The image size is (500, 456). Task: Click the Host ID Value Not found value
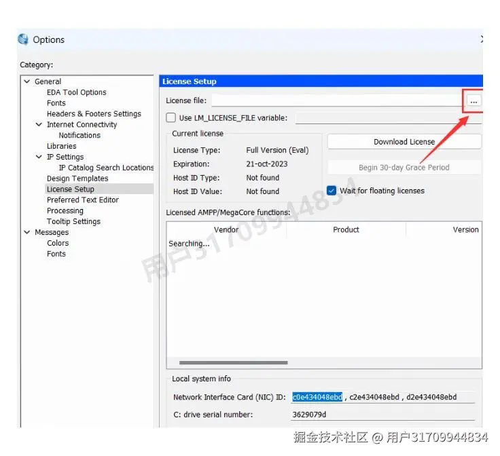coord(262,191)
